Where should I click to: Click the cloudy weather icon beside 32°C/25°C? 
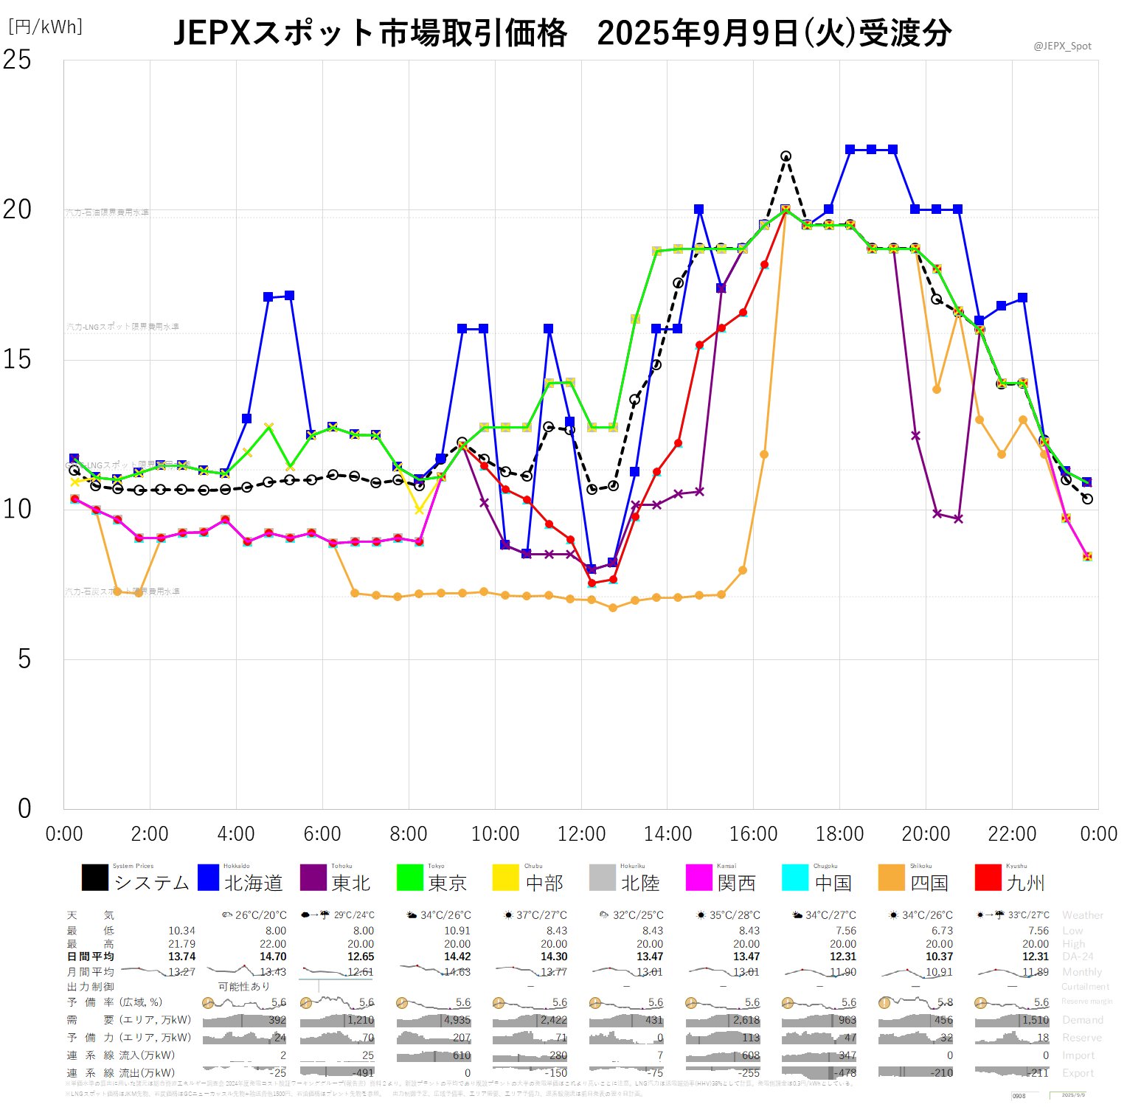click(x=605, y=915)
